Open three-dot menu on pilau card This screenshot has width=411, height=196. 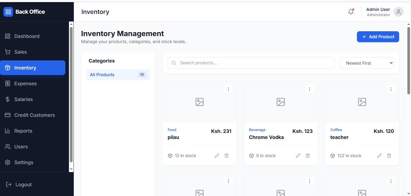[x=228, y=89]
